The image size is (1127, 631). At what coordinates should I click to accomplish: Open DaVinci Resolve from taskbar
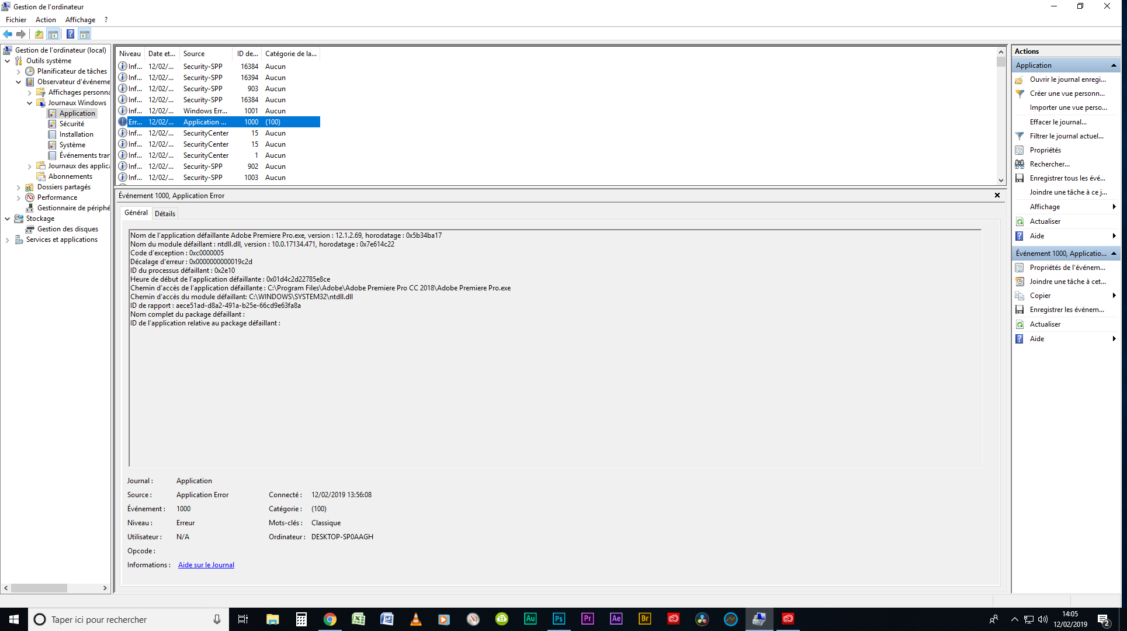tap(702, 619)
